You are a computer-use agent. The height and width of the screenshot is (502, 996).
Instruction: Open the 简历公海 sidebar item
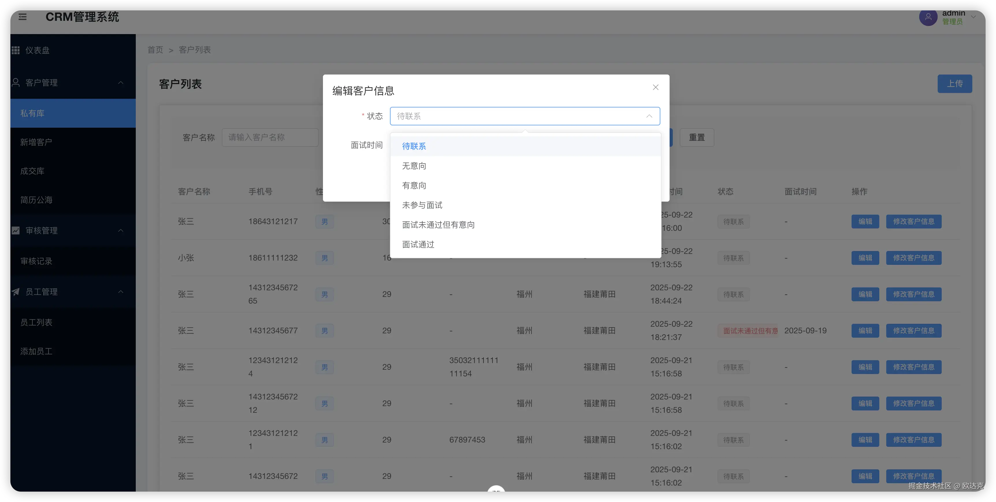36,200
